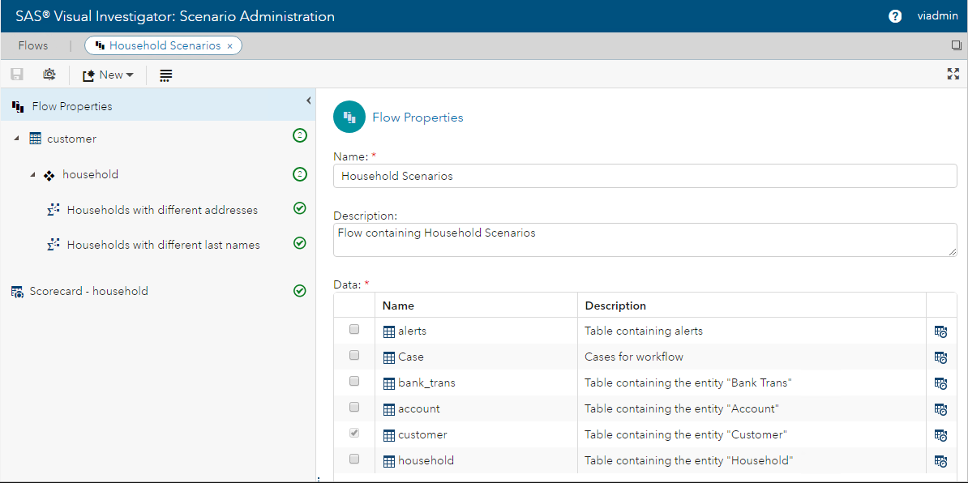Click the table settings icon for alerts row
Screen dimensions: 968x483
(940, 331)
